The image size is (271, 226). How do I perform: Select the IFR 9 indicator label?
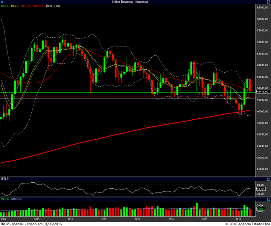click(x=5, y=179)
